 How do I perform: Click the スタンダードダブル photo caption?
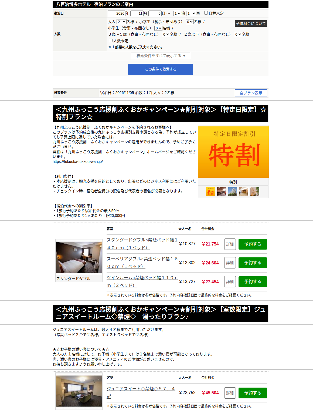coord(73,279)
